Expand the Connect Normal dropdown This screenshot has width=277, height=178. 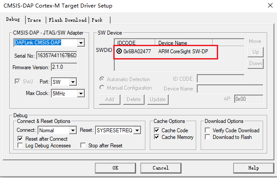pyautogui.click(x=73, y=131)
